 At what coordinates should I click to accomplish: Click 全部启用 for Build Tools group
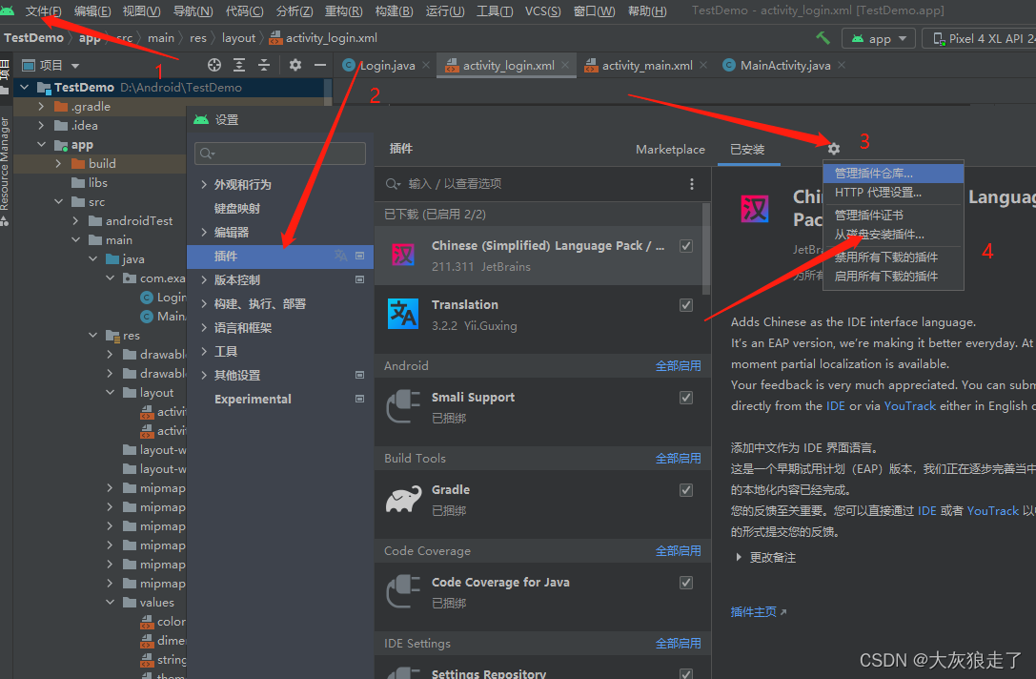click(x=678, y=458)
